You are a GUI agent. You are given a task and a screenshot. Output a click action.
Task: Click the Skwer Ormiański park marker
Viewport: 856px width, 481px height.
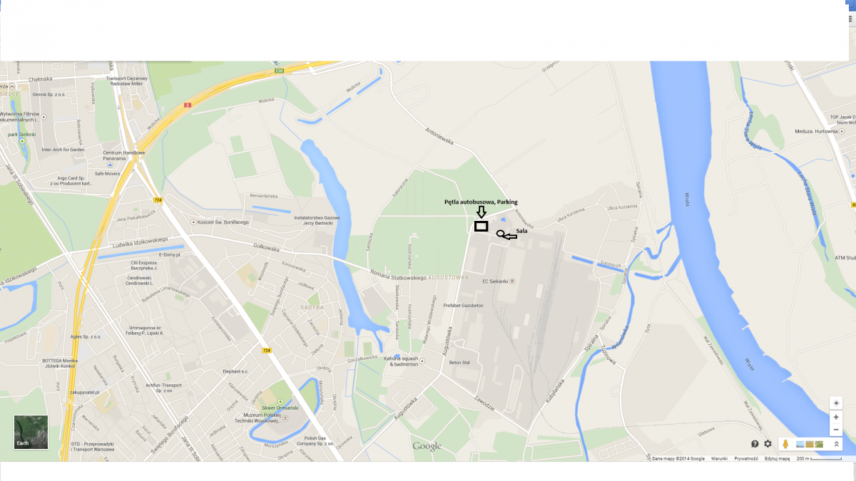pos(280,403)
